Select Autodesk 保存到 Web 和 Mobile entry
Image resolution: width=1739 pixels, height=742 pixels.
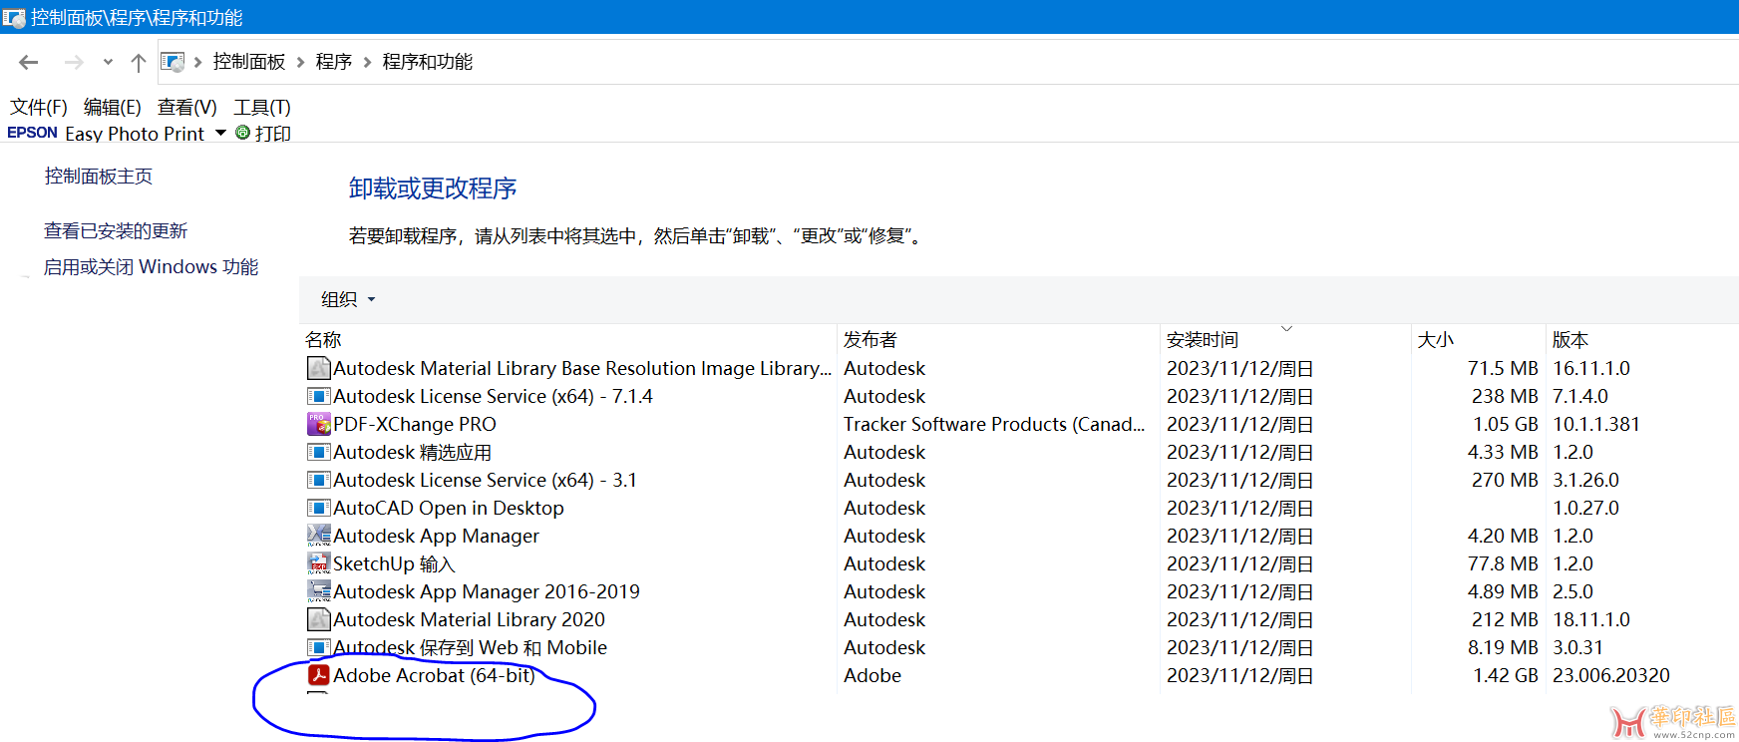click(x=470, y=647)
